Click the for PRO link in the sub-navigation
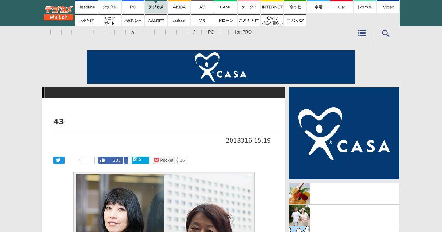The height and width of the screenshot is (232, 442). coord(243,32)
